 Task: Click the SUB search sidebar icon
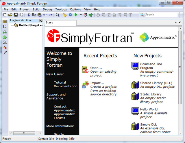point(5,32)
